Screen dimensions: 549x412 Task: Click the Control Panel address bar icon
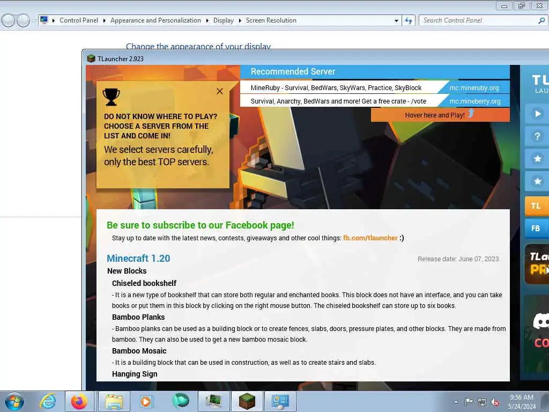(x=44, y=20)
